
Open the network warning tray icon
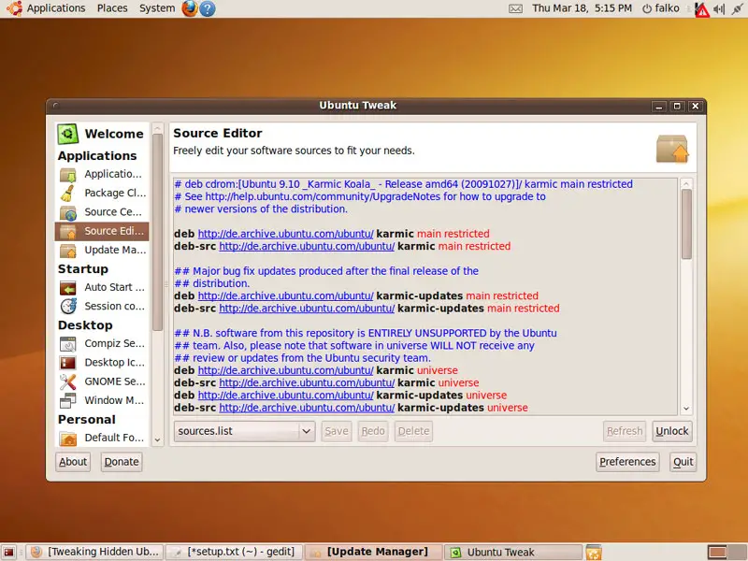[x=701, y=8]
